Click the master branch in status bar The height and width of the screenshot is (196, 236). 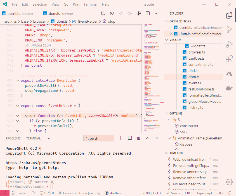pyautogui.click(x=19, y=193)
